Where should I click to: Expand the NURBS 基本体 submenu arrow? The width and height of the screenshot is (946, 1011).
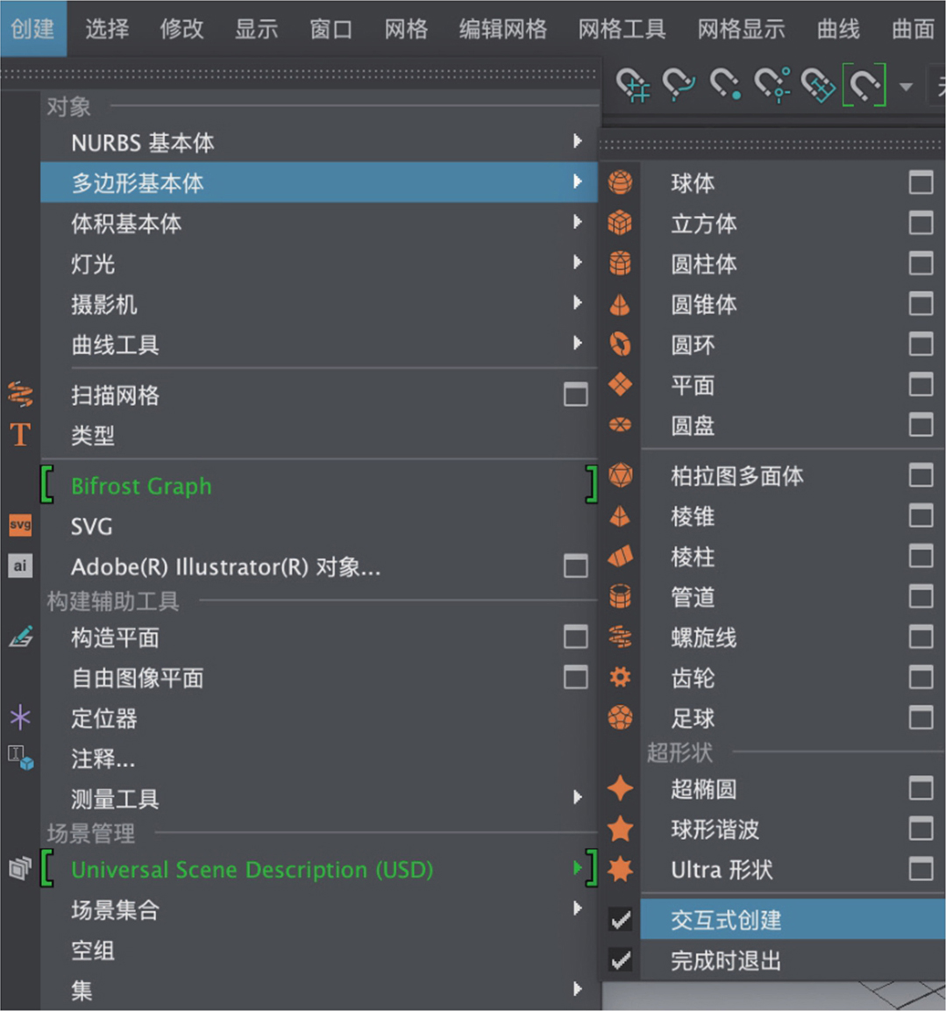pos(577,141)
